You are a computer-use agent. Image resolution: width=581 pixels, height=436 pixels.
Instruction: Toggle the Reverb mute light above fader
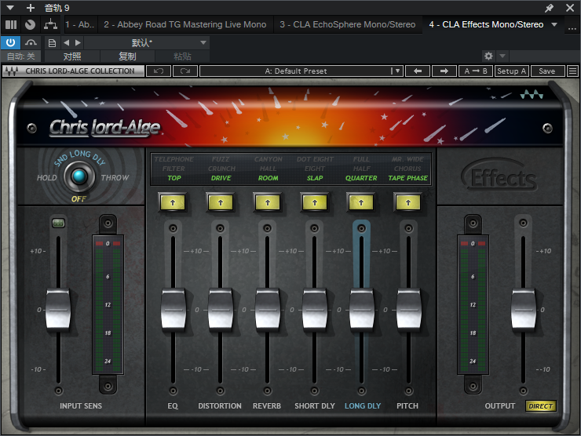click(x=267, y=229)
